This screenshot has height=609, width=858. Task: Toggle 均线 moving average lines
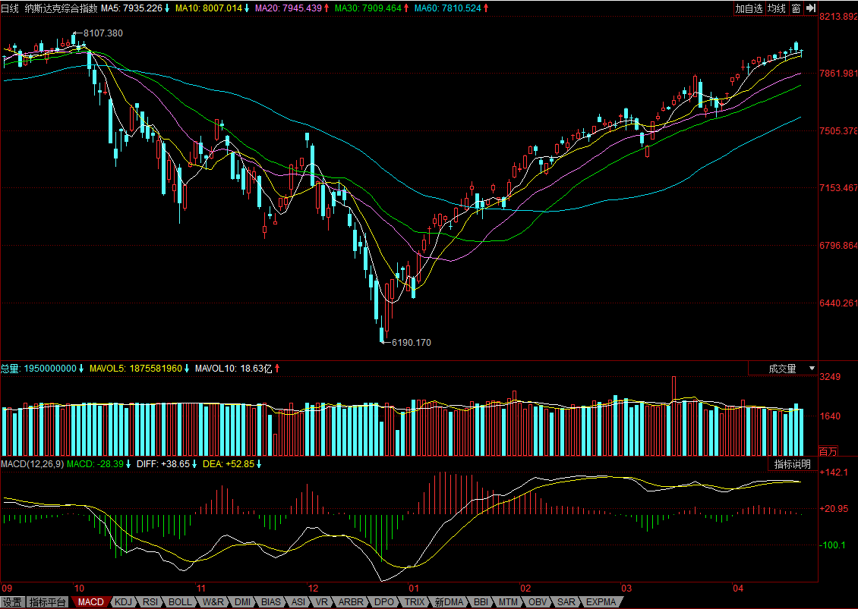point(777,8)
